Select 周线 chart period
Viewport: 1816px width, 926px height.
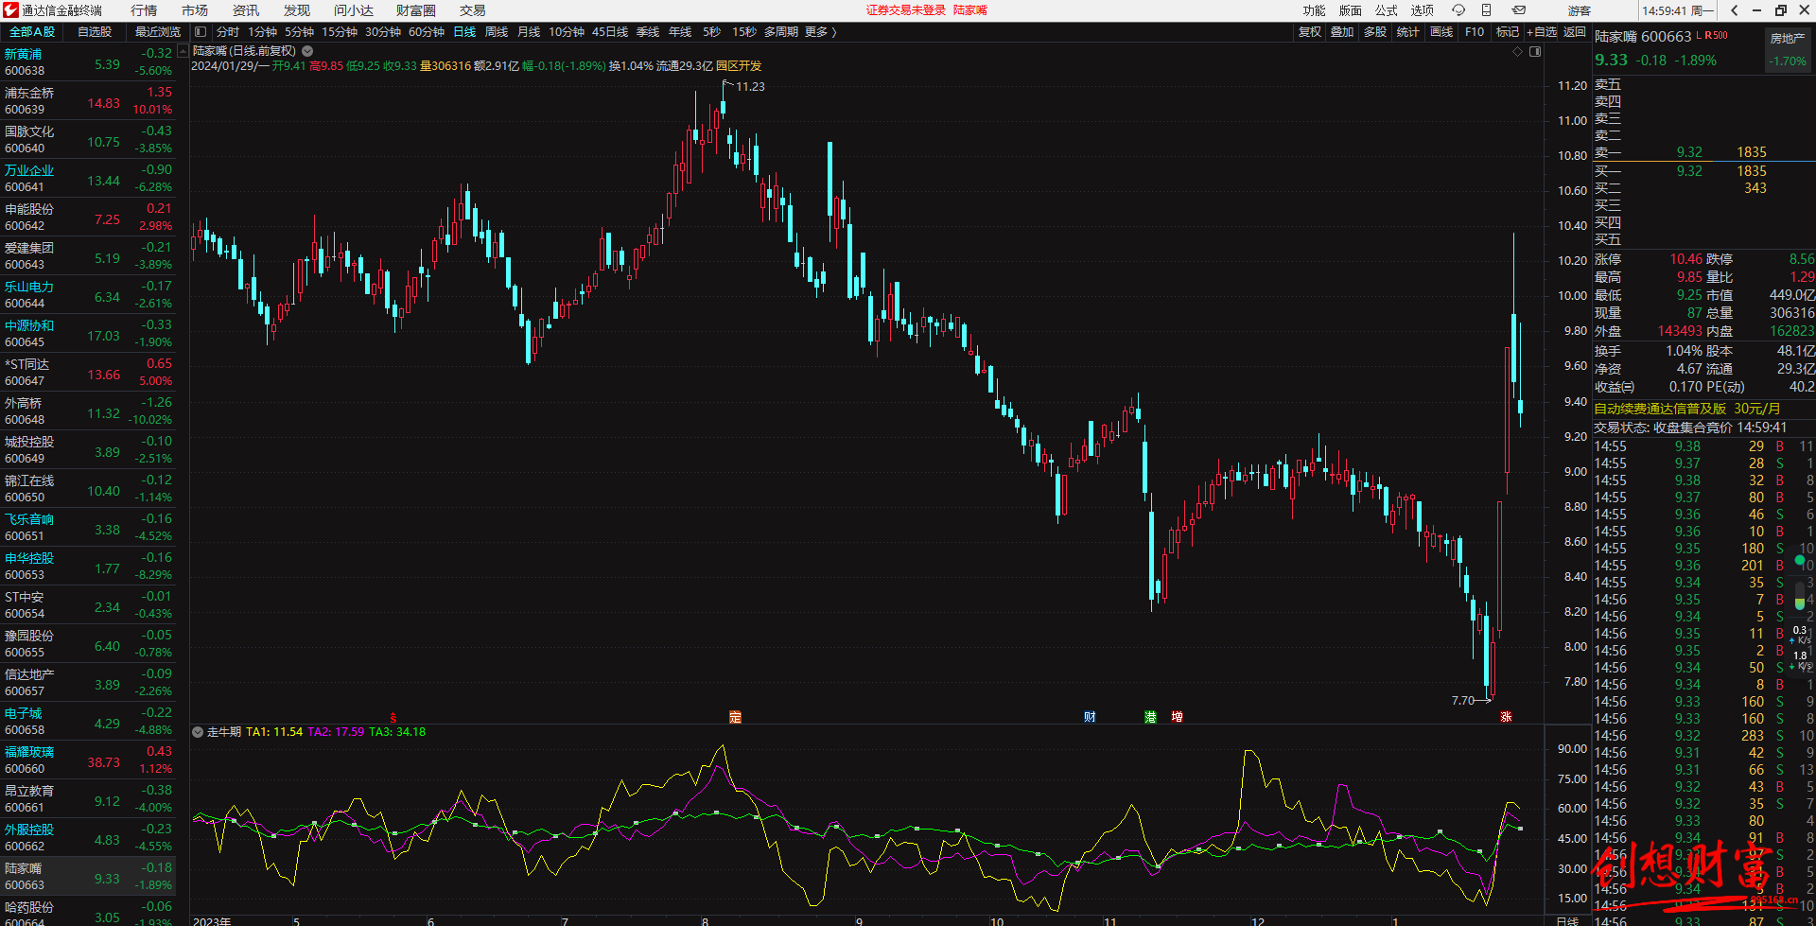[497, 32]
